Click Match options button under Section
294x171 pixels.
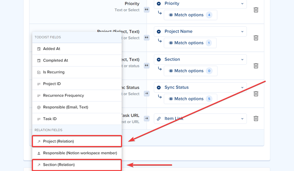[190, 71]
